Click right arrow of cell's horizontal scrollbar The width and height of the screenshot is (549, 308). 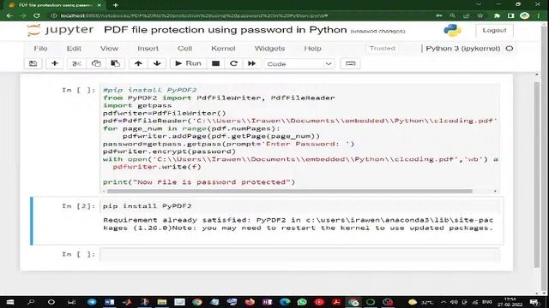pos(495,191)
